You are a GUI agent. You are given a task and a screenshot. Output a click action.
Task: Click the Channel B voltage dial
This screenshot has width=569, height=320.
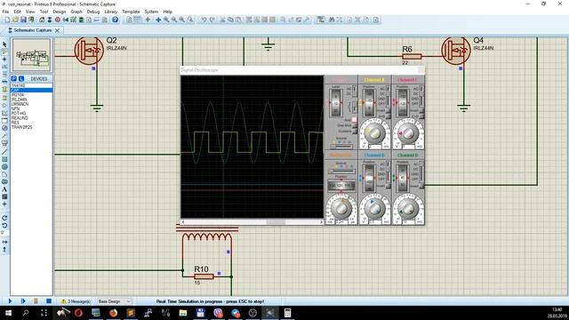(374, 208)
